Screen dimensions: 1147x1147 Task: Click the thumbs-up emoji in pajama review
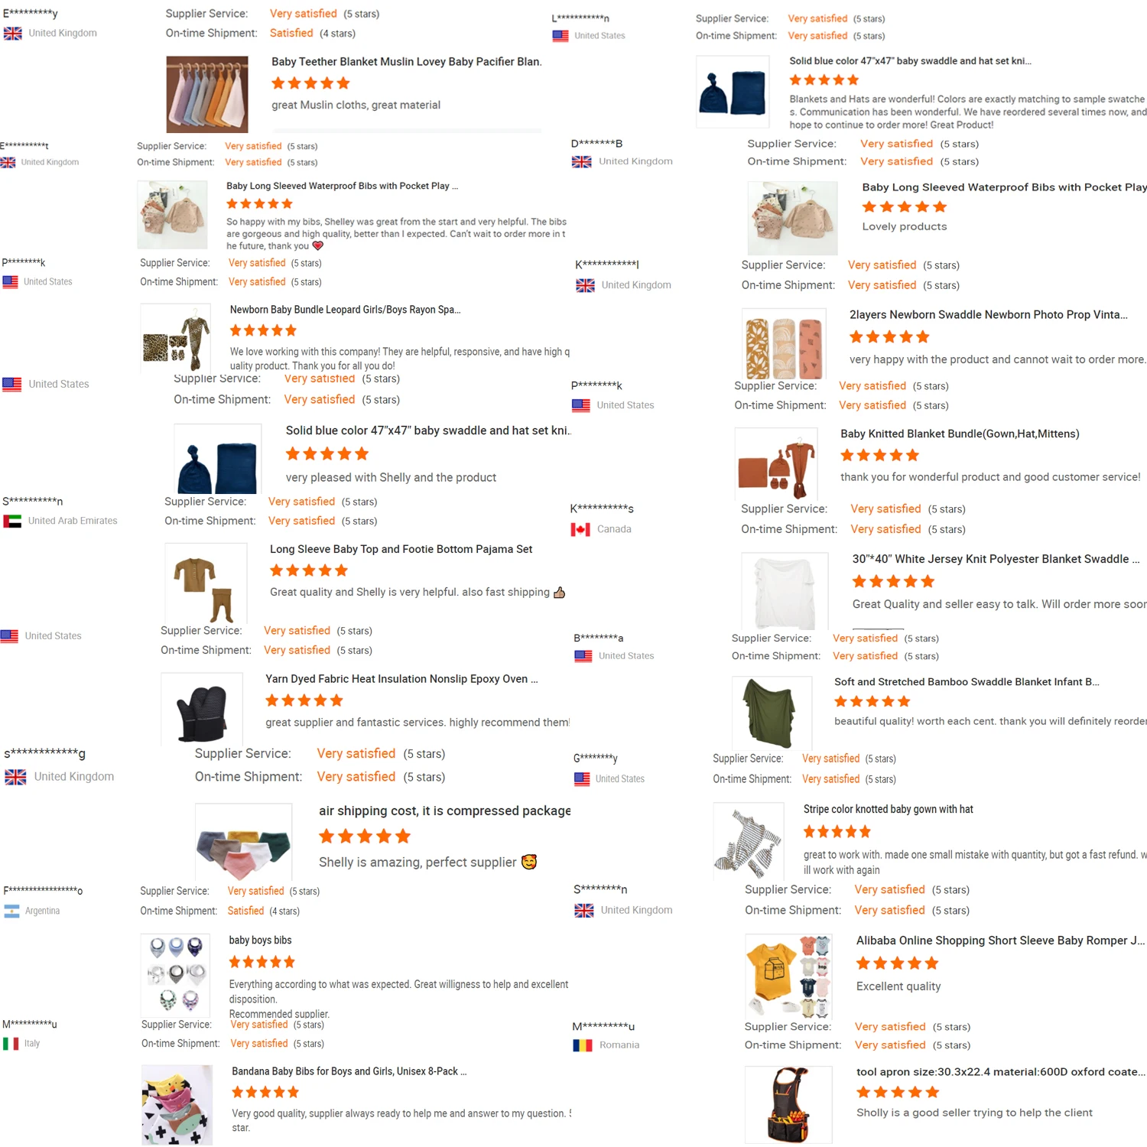pyautogui.click(x=560, y=593)
